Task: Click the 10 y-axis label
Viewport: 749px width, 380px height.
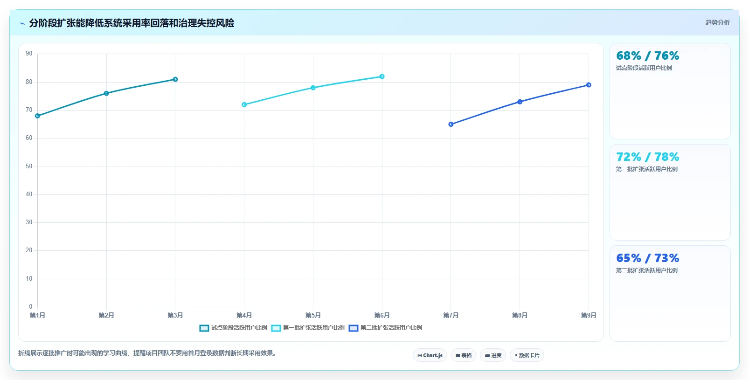Action: 29,279
